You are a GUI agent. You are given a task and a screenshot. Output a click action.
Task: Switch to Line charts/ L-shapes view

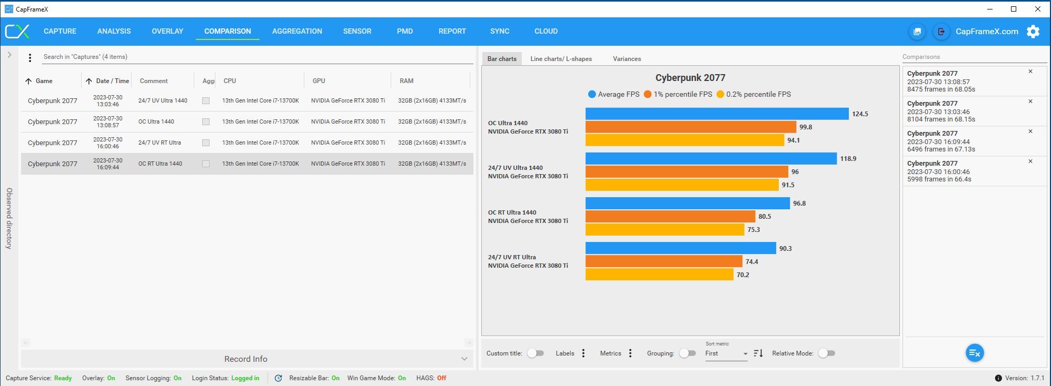tap(561, 59)
